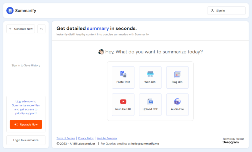Click the Hey, What do you want heading

click(x=154, y=52)
